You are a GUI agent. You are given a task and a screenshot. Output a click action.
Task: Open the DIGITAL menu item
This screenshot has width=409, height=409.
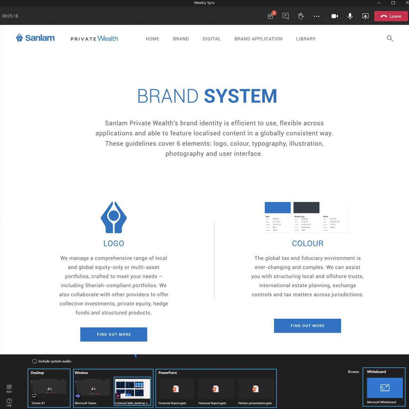point(212,39)
